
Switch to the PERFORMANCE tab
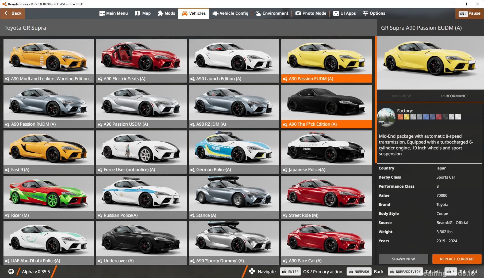click(x=455, y=96)
